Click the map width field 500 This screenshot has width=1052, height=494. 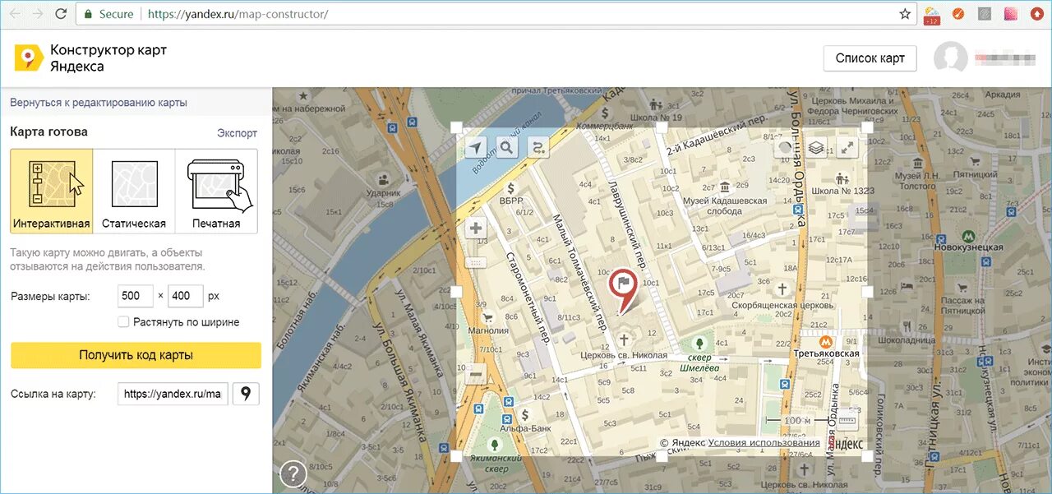click(136, 296)
